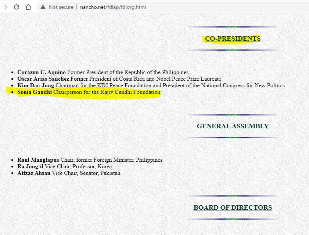Go to the browser home page icon

pyautogui.click(x=28, y=7)
